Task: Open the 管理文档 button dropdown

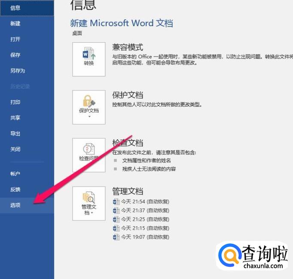Action: (89, 204)
